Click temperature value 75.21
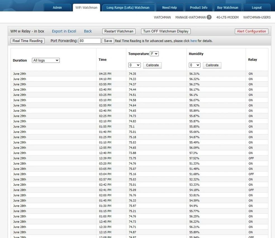 (x=132, y=211)
